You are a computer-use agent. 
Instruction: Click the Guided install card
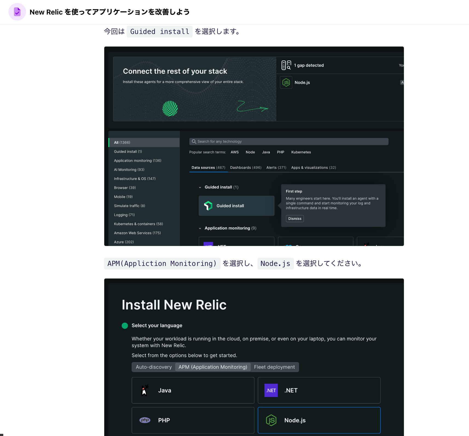pyautogui.click(x=236, y=206)
